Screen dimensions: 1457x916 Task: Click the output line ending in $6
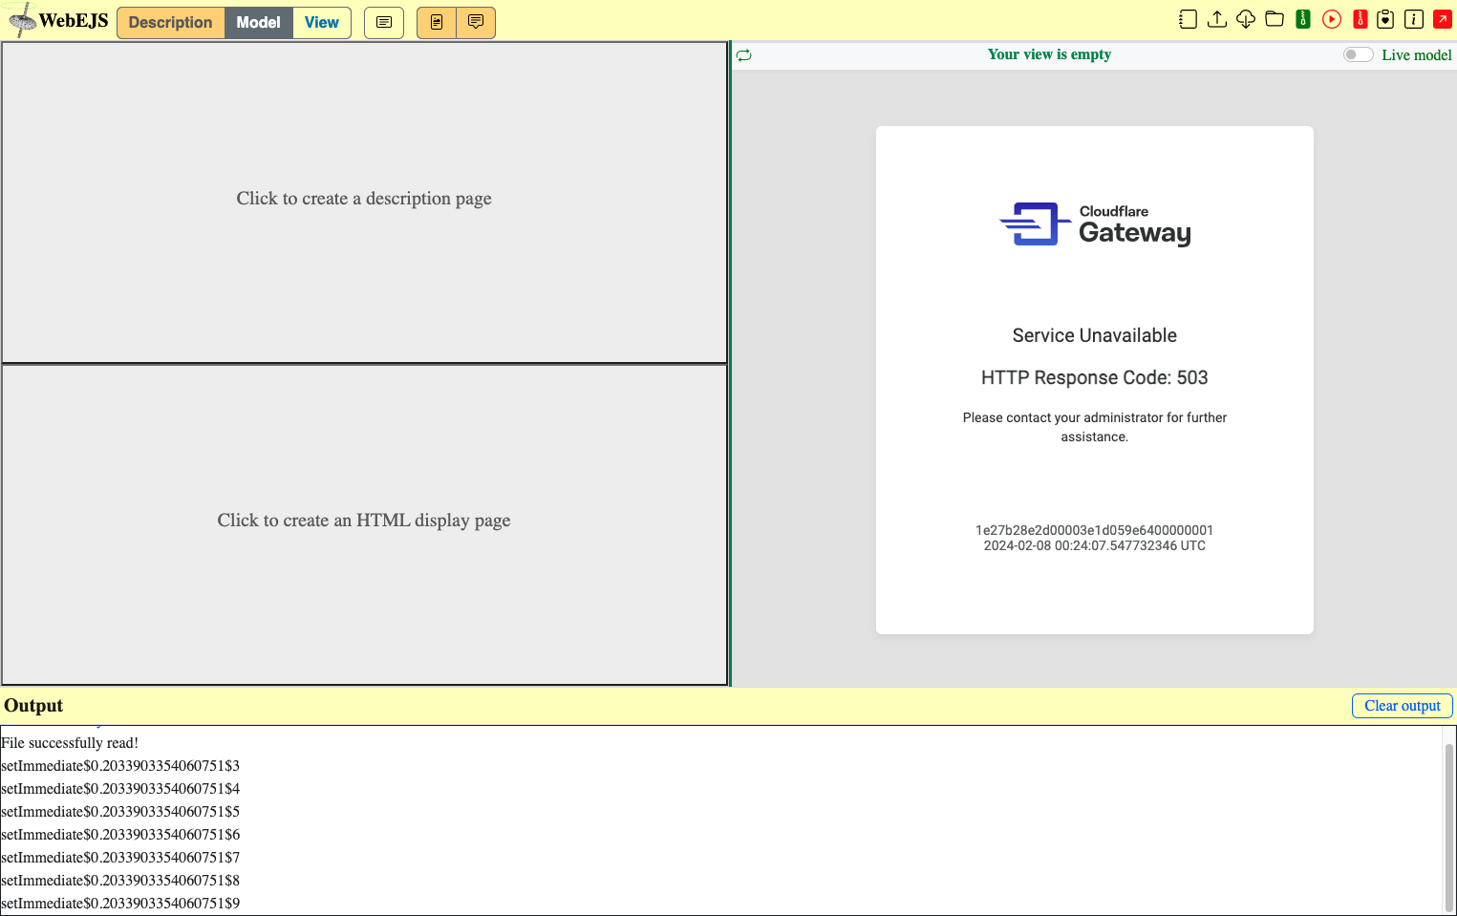(x=120, y=835)
